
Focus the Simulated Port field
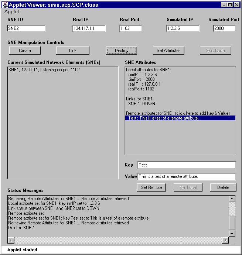click(224, 28)
